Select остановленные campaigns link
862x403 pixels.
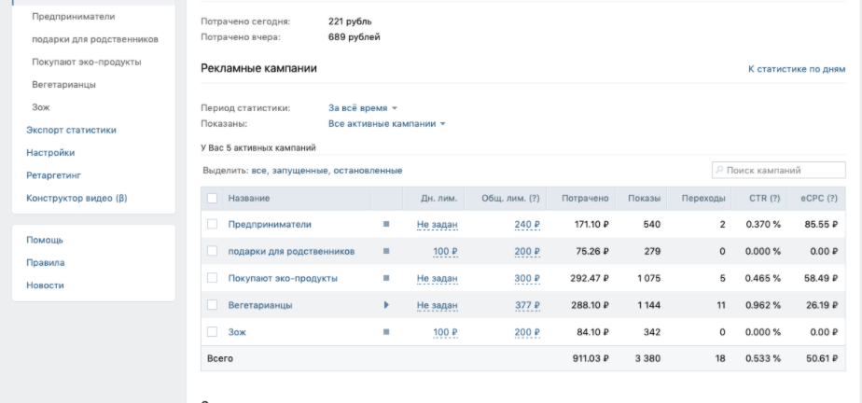(368, 171)
